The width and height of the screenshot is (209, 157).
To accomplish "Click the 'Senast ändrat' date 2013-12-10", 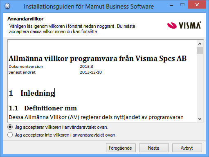I will coord(91,72).
